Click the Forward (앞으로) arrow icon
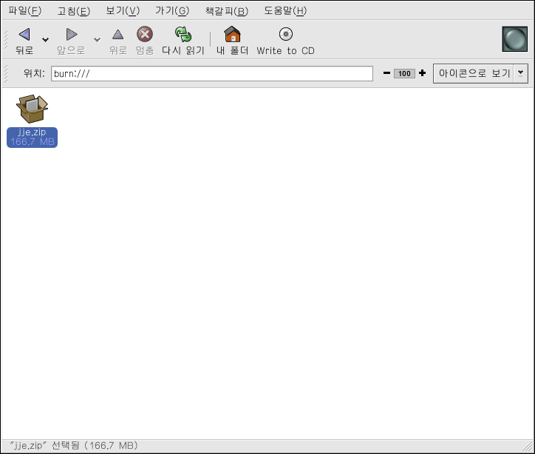535x454 pixels. (x=71, y=34)
